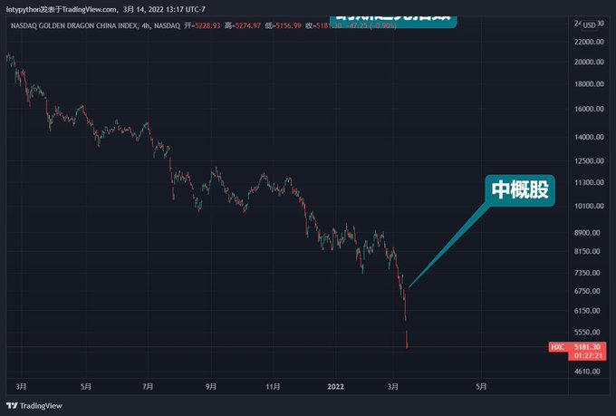616x416 pixels.
Task: Click the 12500.00 price axis label
Action: [589, 160]
